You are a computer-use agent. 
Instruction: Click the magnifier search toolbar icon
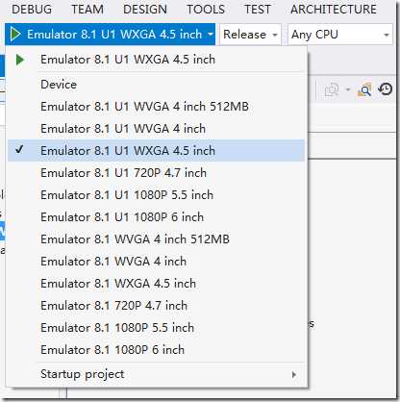(x=364, y=90)
